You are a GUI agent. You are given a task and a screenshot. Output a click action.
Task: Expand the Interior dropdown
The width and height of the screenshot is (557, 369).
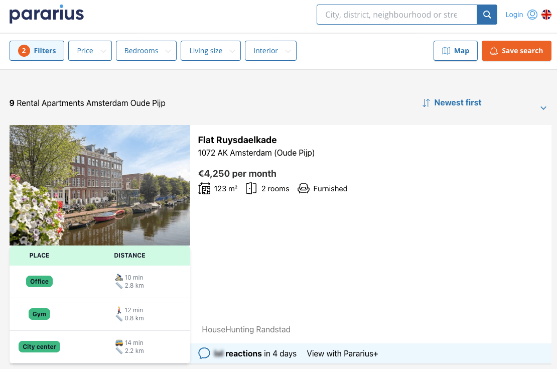click(x=270, y=51)
